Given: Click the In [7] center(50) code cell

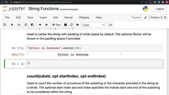Looking at the screenshot, I should point(94,48).
